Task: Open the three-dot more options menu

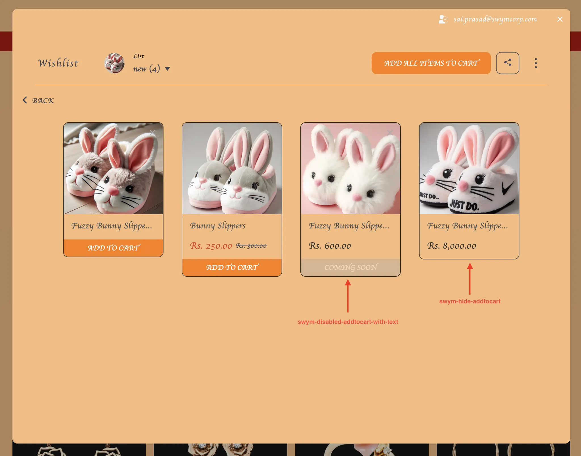Action: [536, 63]
